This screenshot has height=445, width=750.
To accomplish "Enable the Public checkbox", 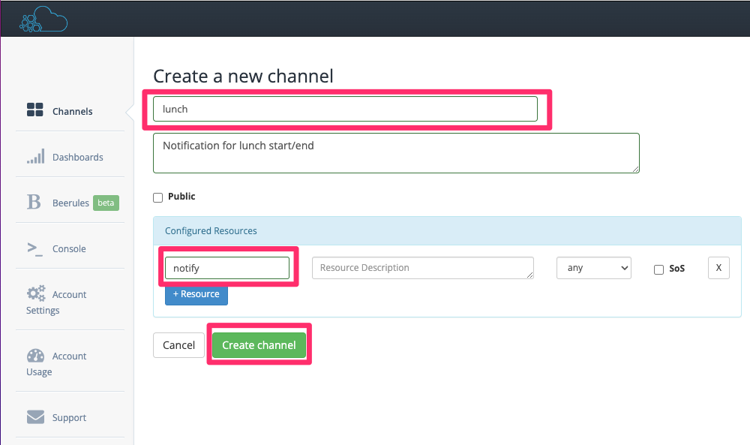I will pyautogui.click(x=157, y=197).
